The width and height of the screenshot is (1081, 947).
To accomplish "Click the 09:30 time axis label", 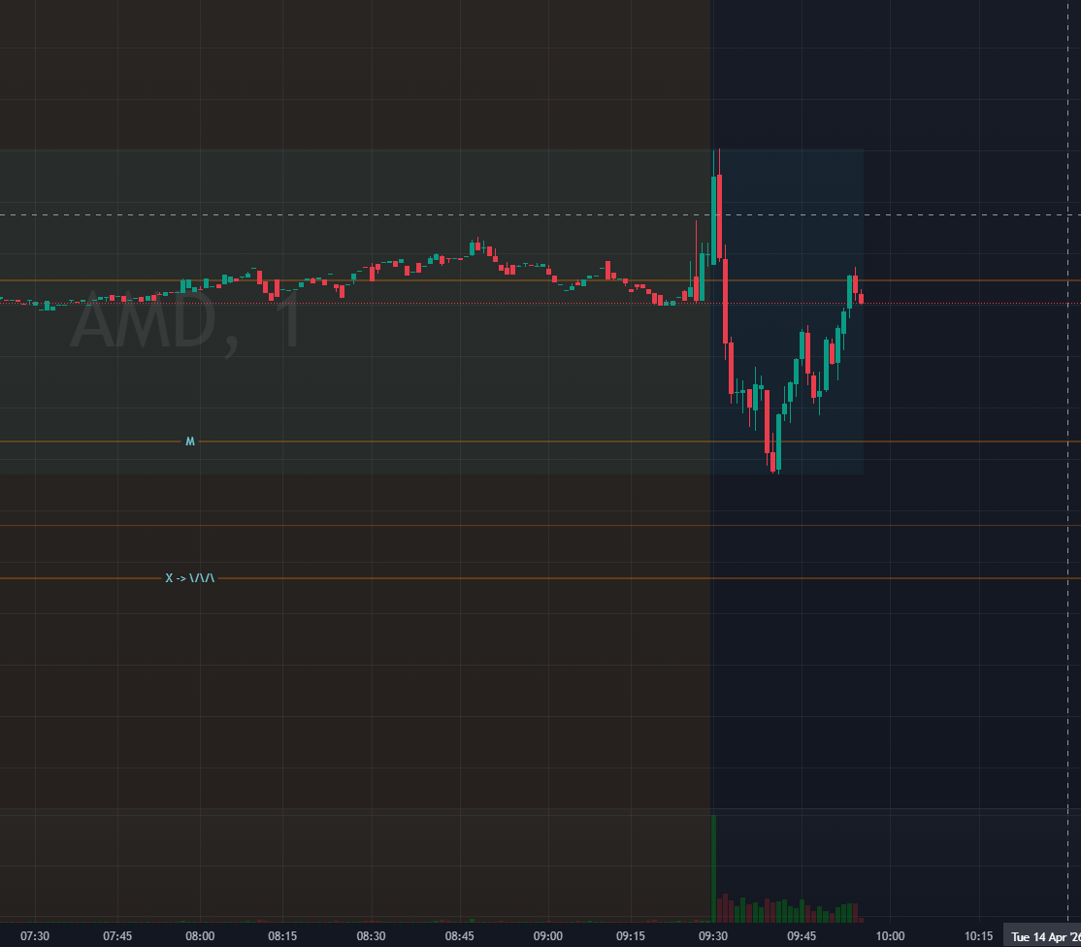I will click(713, 936).
